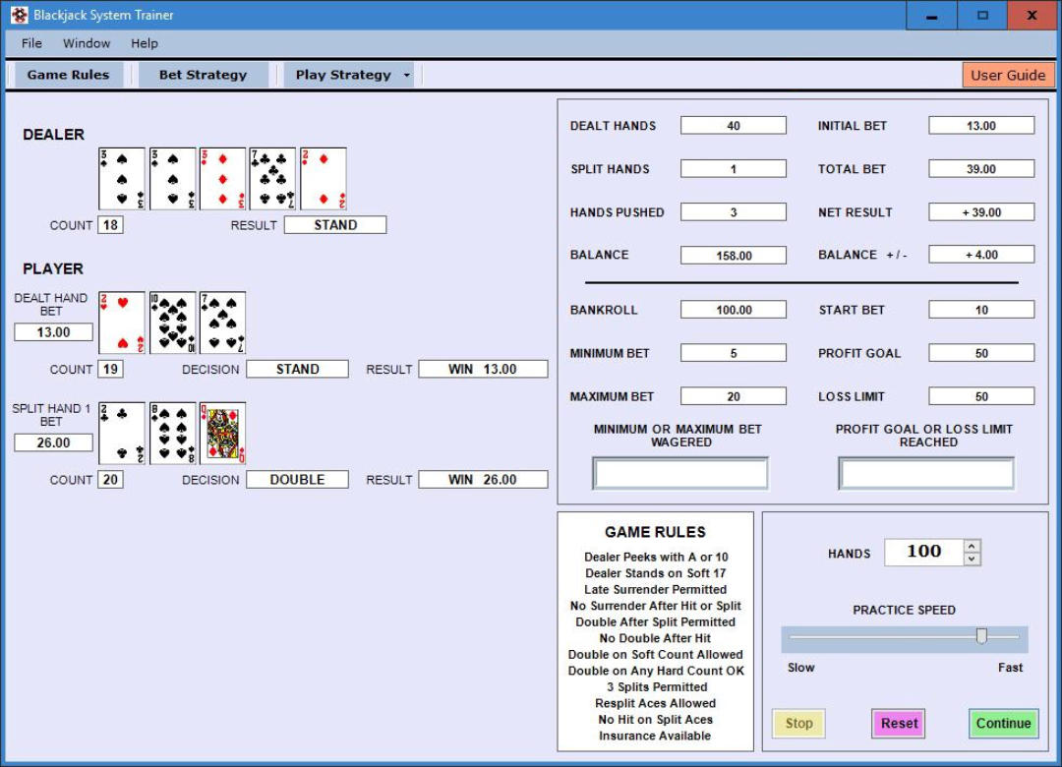Click the Double After Split Permitted rule

pyautogui.click(x=655, y=622)
